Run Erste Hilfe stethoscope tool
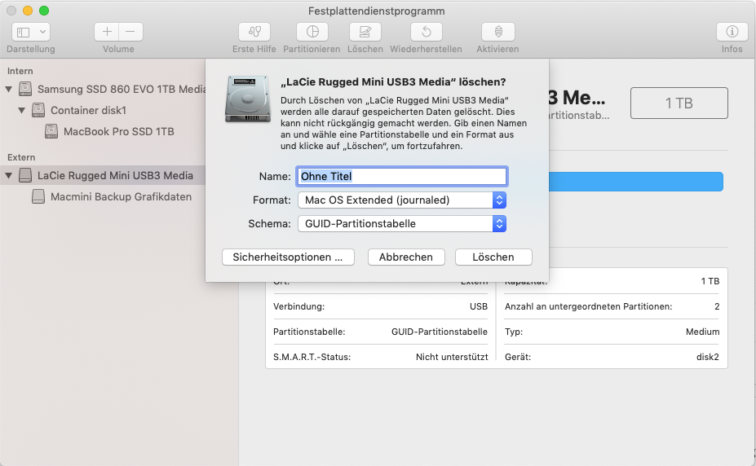Image resolution: width=756 pixels, height=466 pixels. point(254,33)
